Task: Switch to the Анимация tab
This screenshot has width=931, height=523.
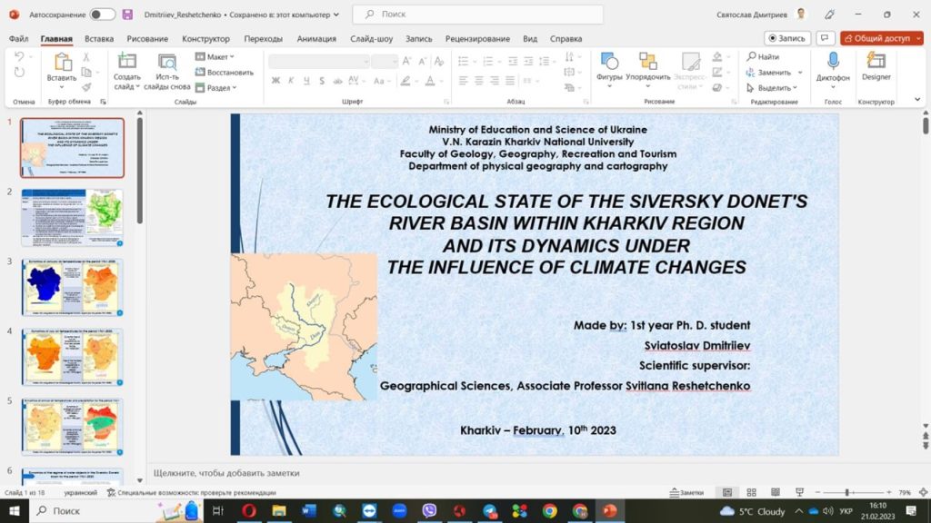Action: pyautogui.click(x=316, y=39)
